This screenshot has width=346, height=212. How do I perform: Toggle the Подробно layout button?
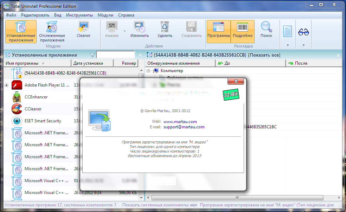243,32
